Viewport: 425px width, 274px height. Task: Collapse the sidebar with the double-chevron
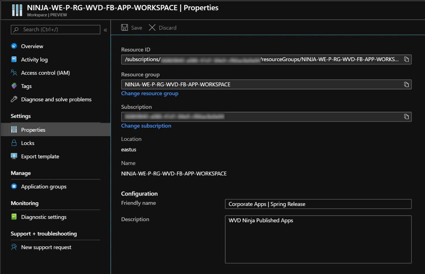[105, 30]
